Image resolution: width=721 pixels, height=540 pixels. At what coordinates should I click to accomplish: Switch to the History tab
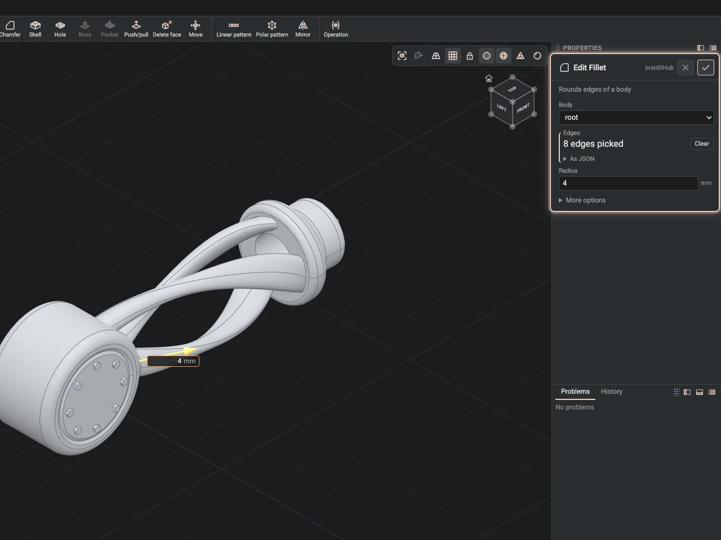coord(612,391)
